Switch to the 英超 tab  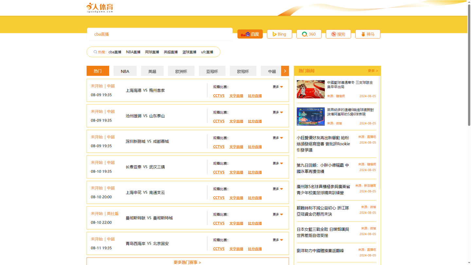(152, 71)
